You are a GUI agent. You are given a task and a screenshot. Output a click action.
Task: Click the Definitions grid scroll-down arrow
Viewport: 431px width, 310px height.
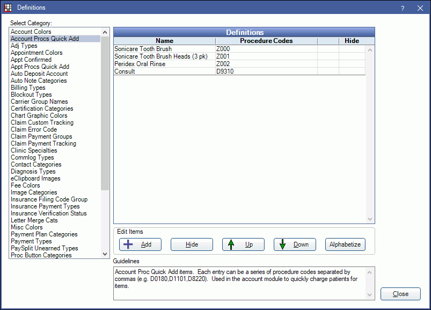370,219
